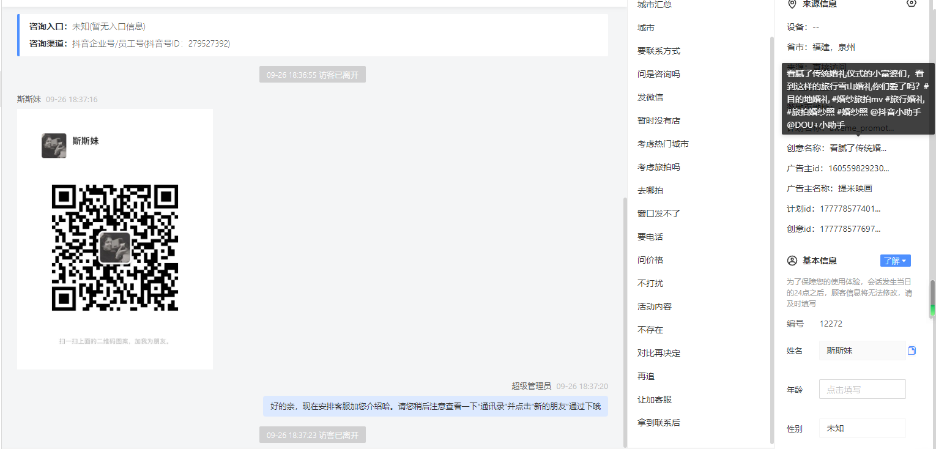This screenshot has width=936, height=449.
Task: Open the 了解 status dropdown
Action: pyautogui.click(x=895, y=261)
